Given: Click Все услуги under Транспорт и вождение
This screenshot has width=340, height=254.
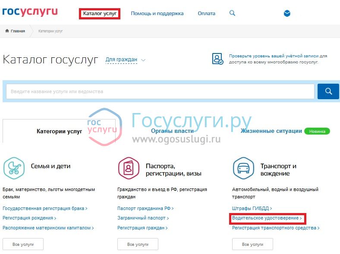Looking at the screenshot, I should [252, 244].
